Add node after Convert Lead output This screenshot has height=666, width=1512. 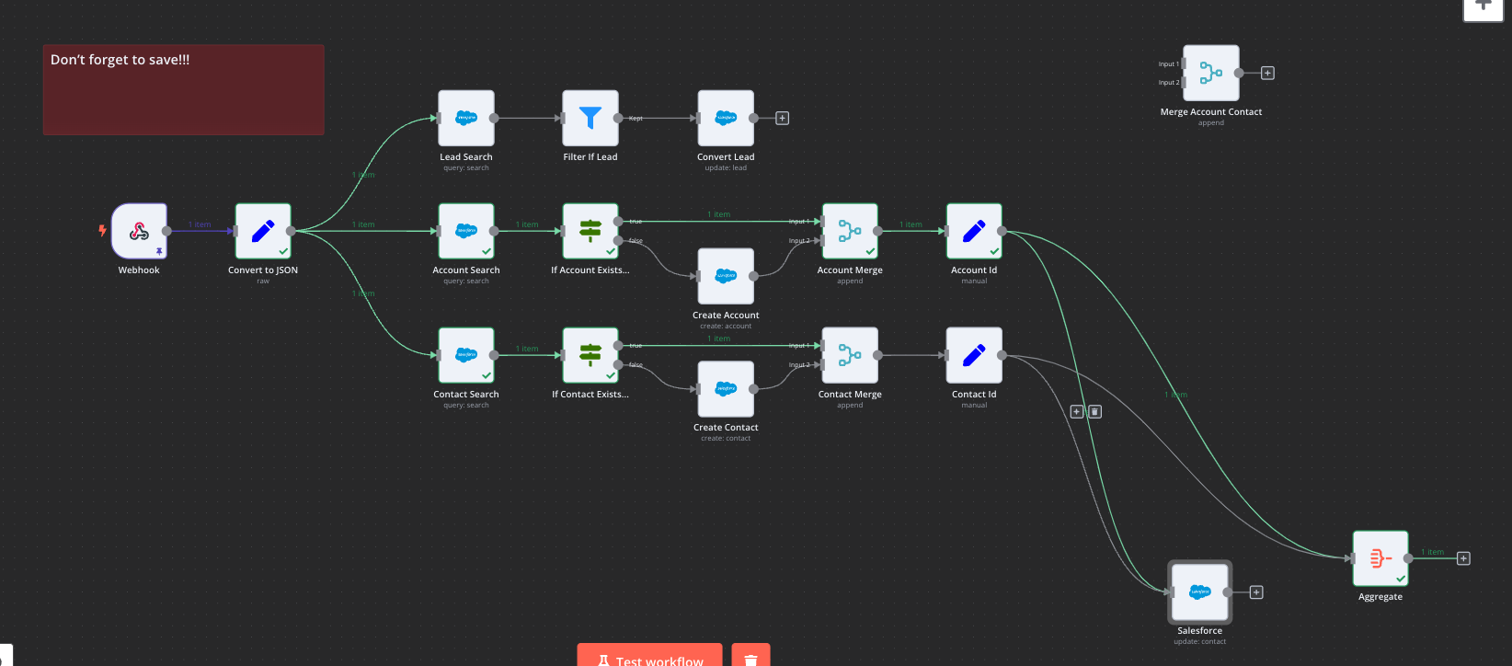[783, 118]
